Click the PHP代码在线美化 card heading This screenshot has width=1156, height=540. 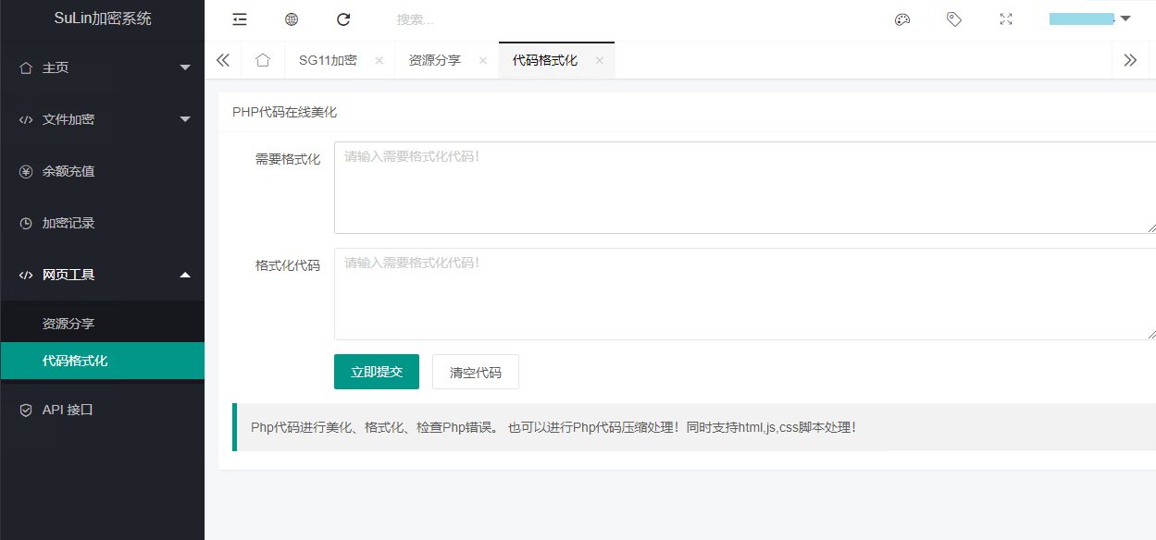click(285, 112)
